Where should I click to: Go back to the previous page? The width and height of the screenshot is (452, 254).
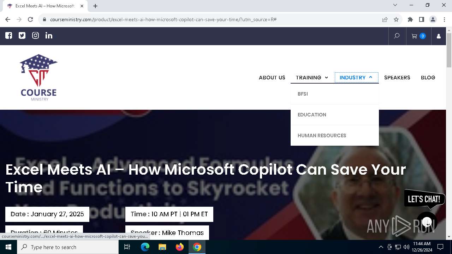8,19
